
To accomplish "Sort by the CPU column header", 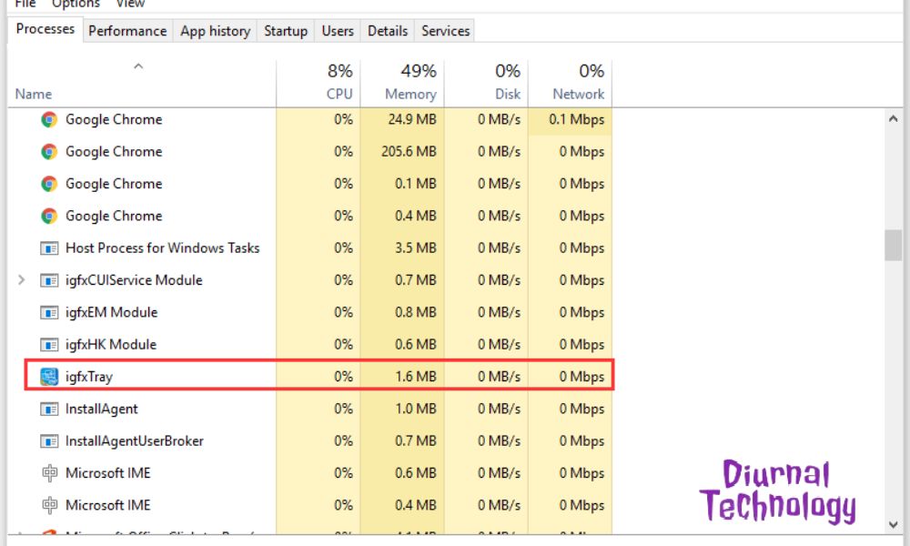I will [337, 82].
